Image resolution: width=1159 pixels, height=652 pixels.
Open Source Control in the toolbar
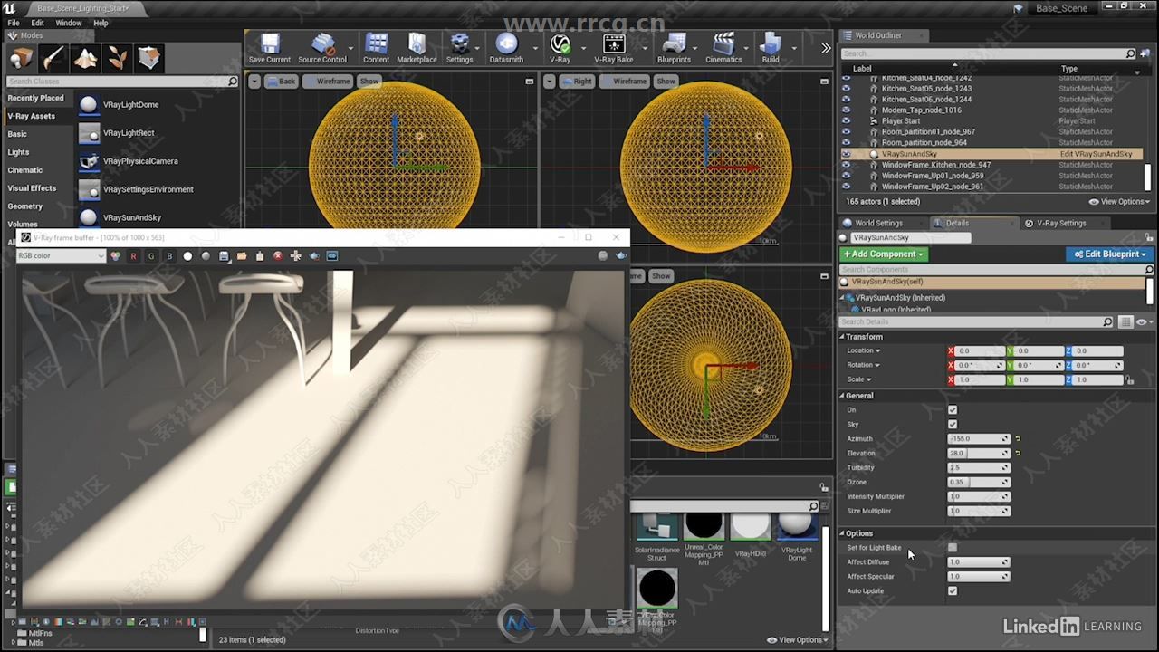click(322, 49)
